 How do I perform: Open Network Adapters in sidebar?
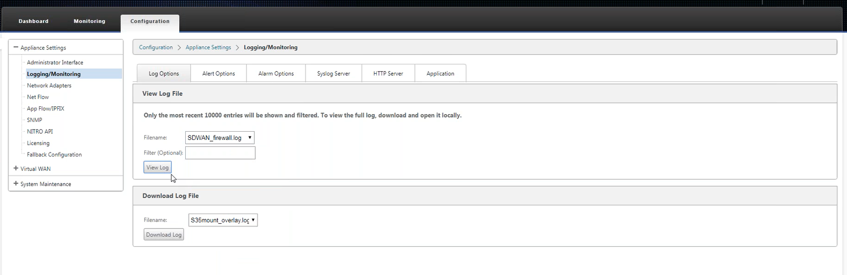[49, 85]
